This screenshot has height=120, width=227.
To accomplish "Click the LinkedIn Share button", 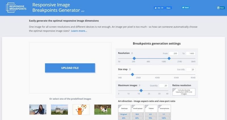I will coord(220,8).
